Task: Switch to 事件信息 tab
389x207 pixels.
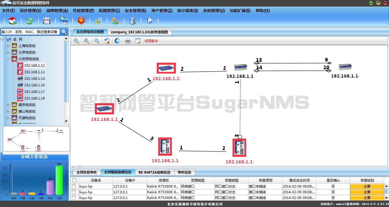Action: (x=184, y=172)
